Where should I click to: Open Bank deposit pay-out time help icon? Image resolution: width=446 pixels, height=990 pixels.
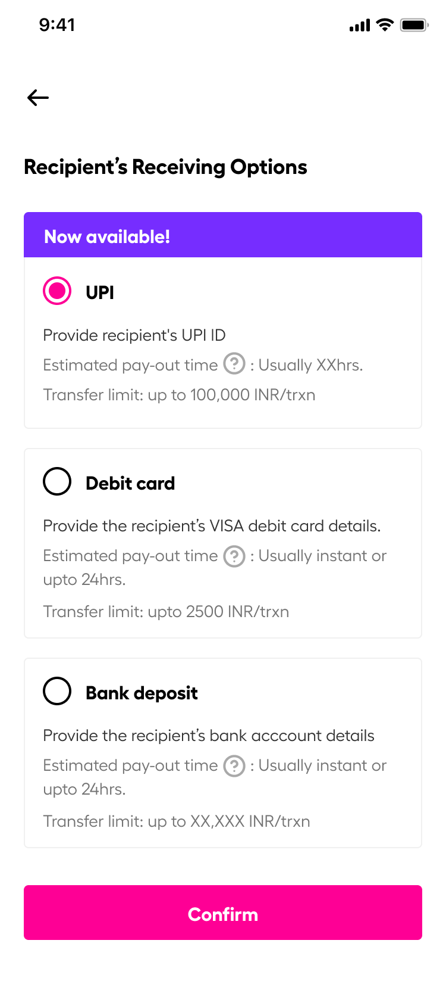pyautogui.click(x=234, y=766)
